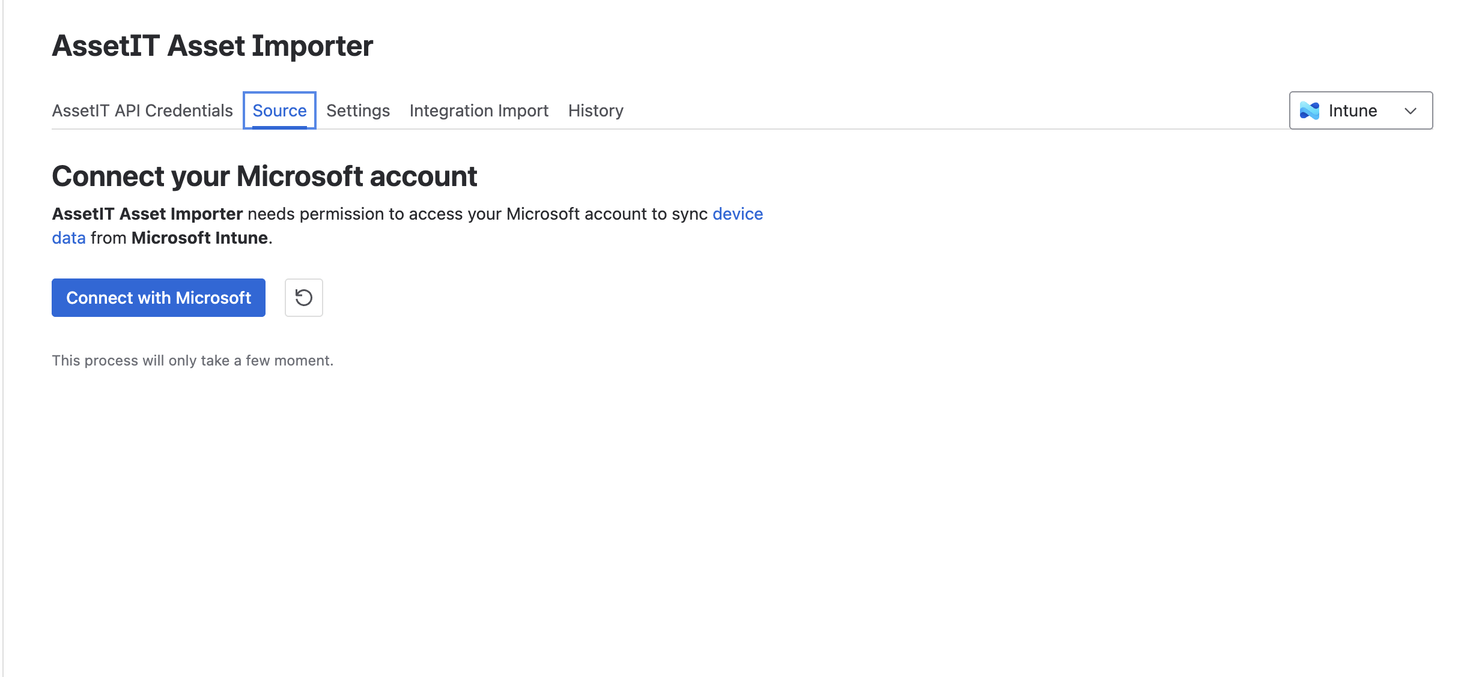Click the "This process will only take" note
Screen dimensions: 1467x677
192,360
